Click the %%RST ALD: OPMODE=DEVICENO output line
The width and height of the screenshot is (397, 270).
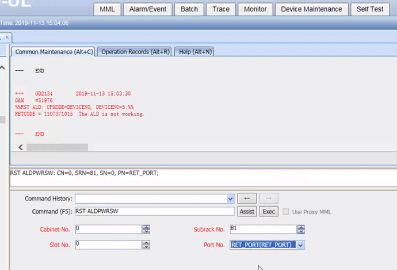(74, 107)
